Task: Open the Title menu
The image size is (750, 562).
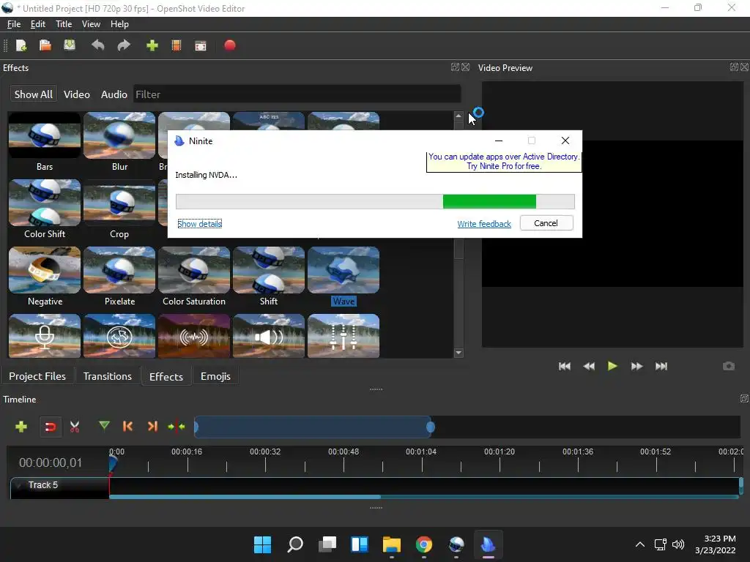Action: click(64, 24)
